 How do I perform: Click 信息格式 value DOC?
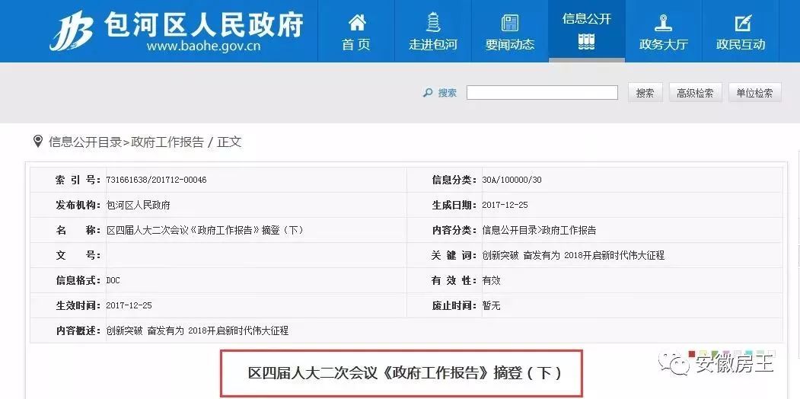[113, 281]
